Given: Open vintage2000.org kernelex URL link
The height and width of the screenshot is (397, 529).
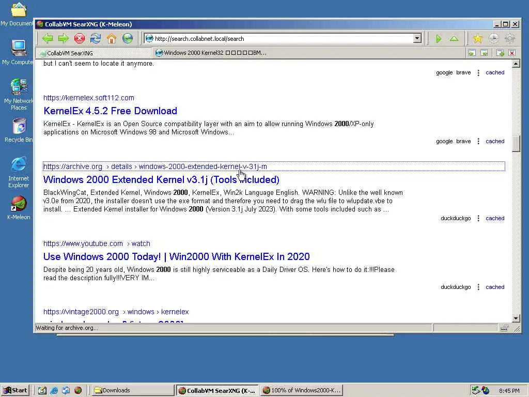Looking at the screenshot, I should (x=116, y=312).
